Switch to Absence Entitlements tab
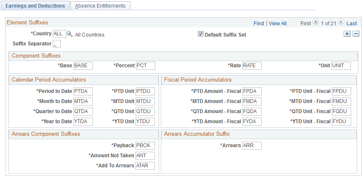The width and height of the screenshot is (363, 177). pos(100,6)
